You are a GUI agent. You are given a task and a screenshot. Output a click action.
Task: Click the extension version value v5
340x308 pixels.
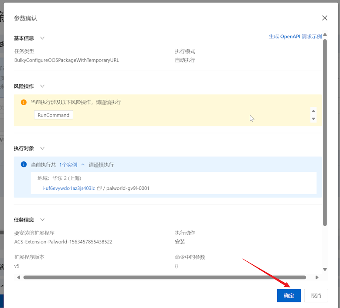17,266
